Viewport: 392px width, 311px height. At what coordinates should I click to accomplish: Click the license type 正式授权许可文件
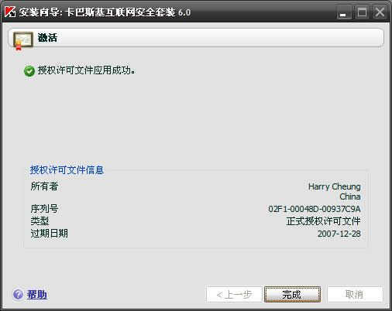pyautogui.click(x=323, y=221)
